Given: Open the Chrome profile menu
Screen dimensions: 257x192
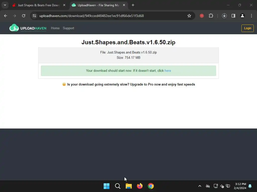Looking at the screenshot, I should pos(242,16).
